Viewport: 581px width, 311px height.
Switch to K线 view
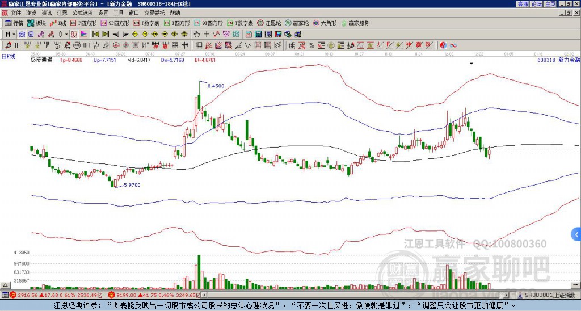pos(57,23)
